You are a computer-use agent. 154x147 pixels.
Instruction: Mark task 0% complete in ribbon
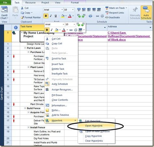pyautogui.click(x=79, y=9)
